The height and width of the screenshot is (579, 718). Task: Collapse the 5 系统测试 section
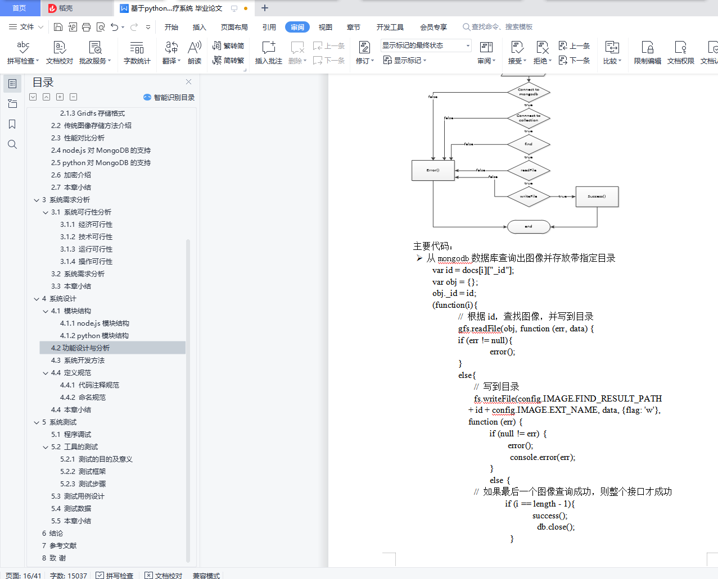pos(37,422)
